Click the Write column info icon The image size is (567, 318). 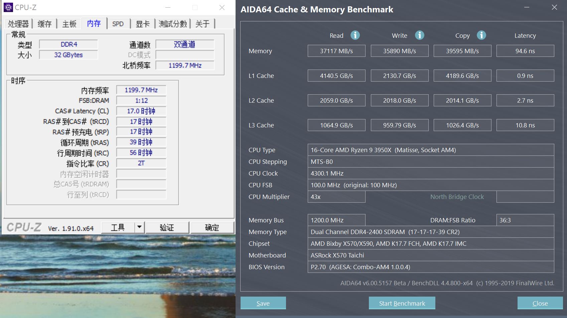419,35
